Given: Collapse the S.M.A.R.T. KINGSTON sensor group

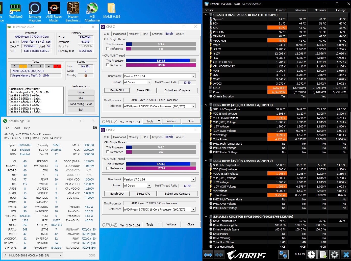Looking at the screenshot, I should coord(206,217).
